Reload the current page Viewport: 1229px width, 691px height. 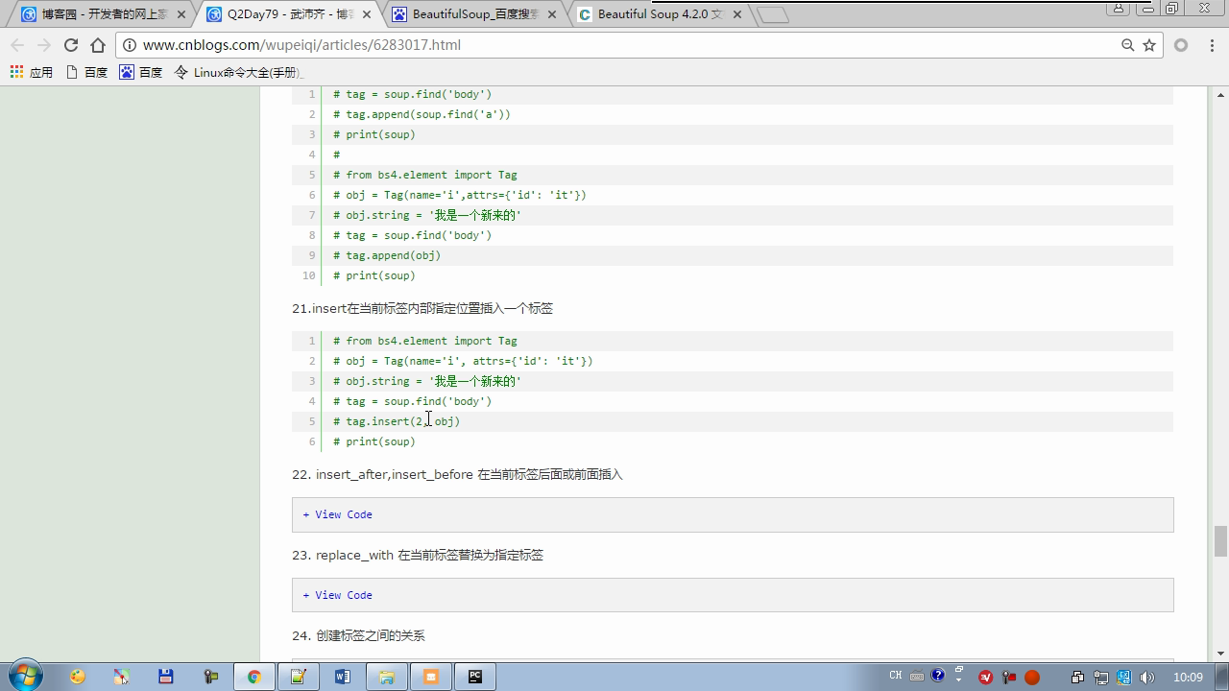coord(70,45)
